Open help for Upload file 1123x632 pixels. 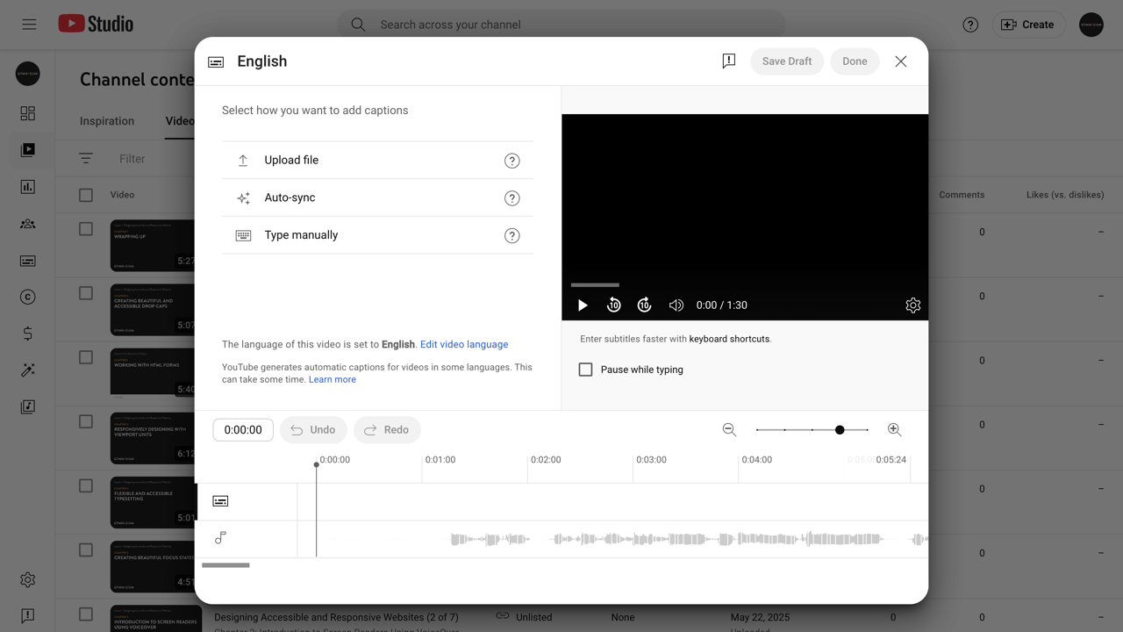(512, 161)
